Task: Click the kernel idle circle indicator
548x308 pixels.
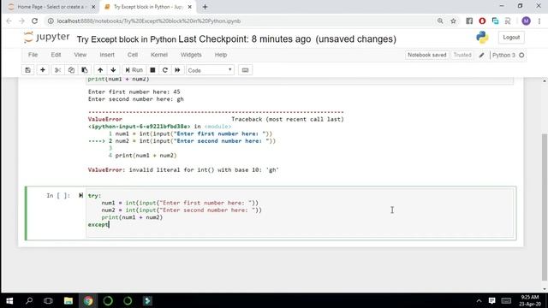Action: click(521, 55)
